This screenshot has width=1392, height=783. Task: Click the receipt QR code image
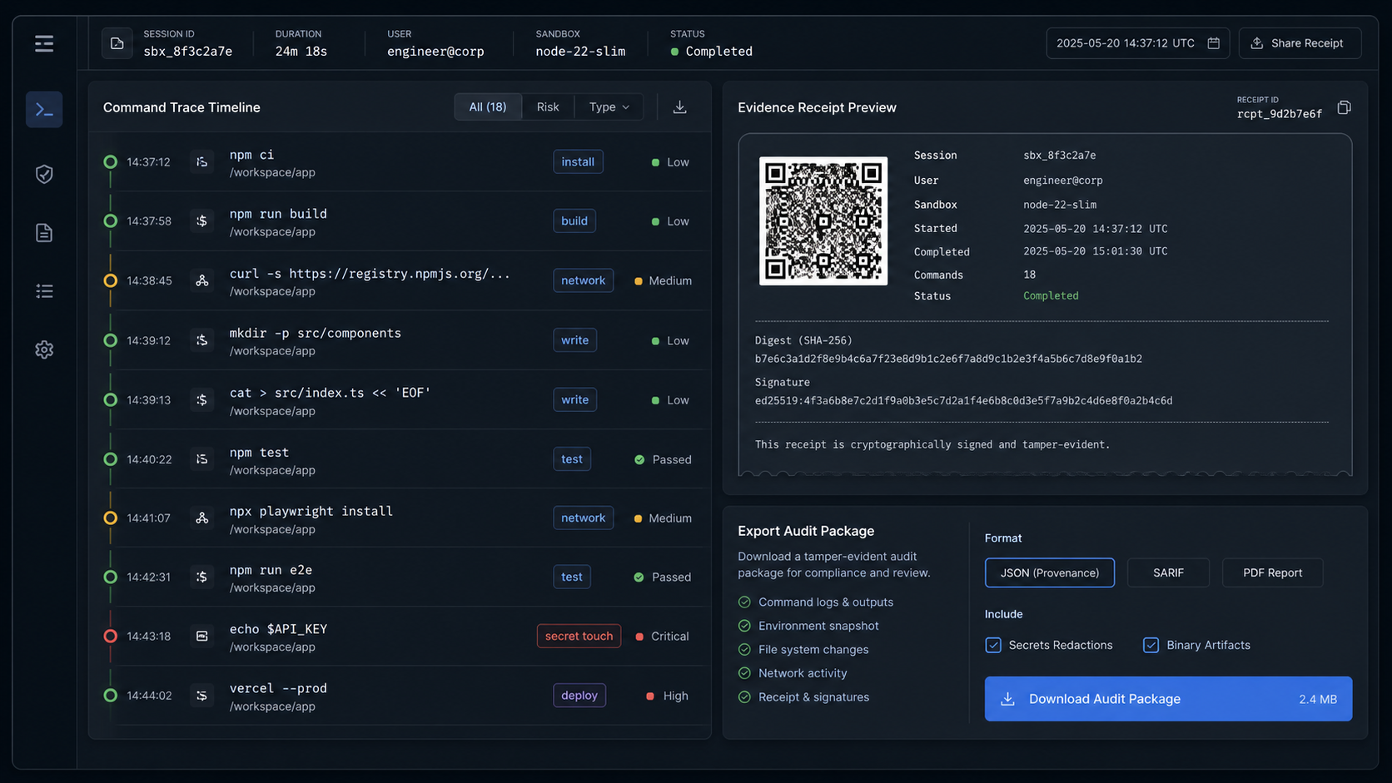pos(823,221)
